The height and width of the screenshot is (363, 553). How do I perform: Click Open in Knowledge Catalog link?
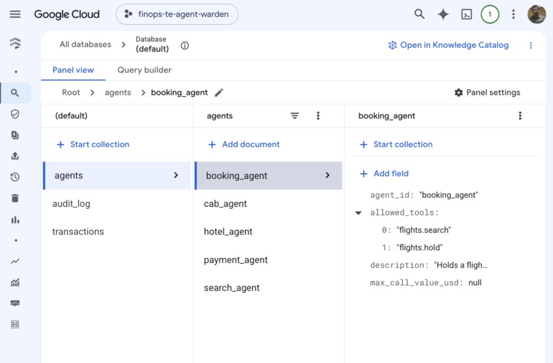448,45
